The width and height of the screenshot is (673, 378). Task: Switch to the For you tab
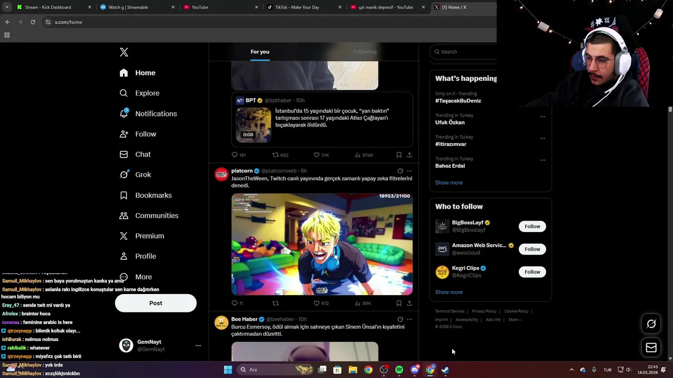(x=260, y=51)
